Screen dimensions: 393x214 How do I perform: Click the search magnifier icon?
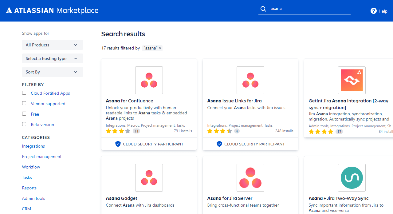(263, 9)
